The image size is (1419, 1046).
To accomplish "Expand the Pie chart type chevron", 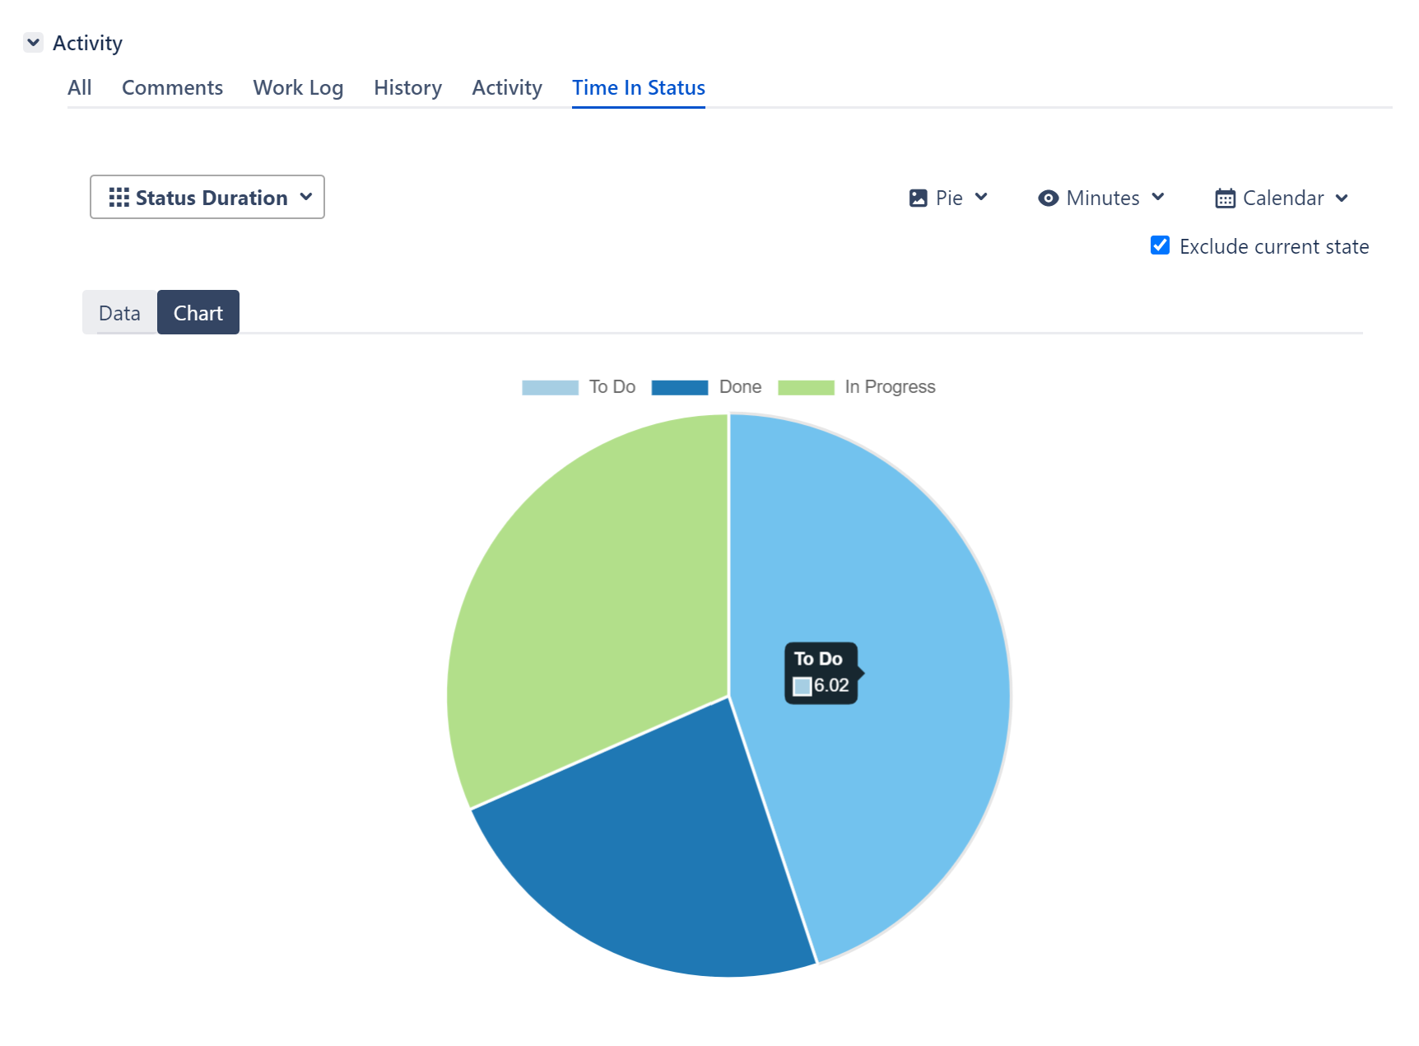I will point(981,198).
